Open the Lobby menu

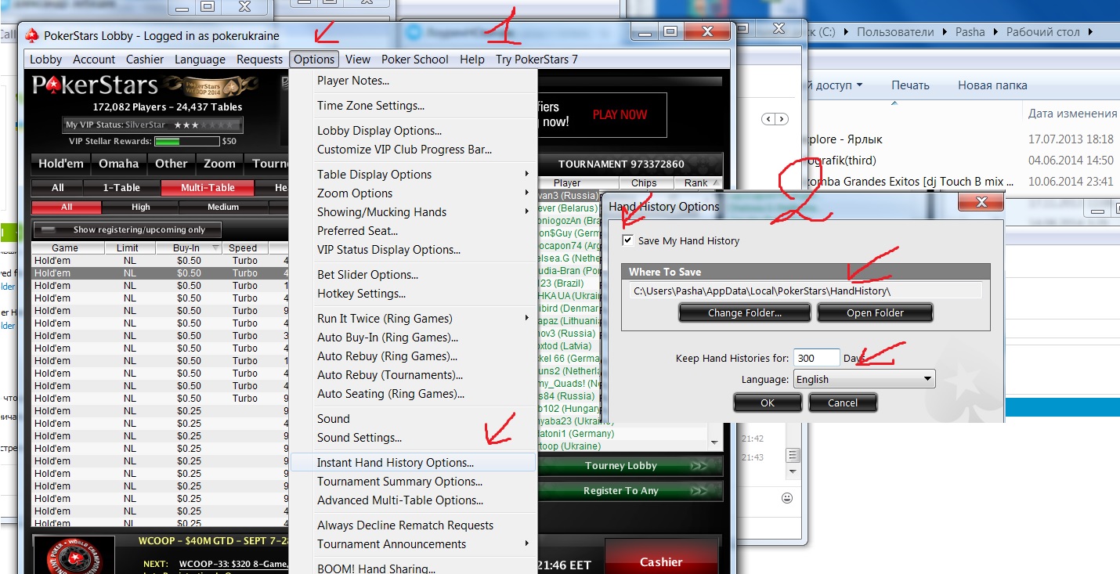coord(45,60)
